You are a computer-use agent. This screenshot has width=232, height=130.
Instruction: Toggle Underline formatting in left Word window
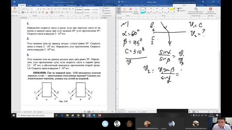click(28, 12)
